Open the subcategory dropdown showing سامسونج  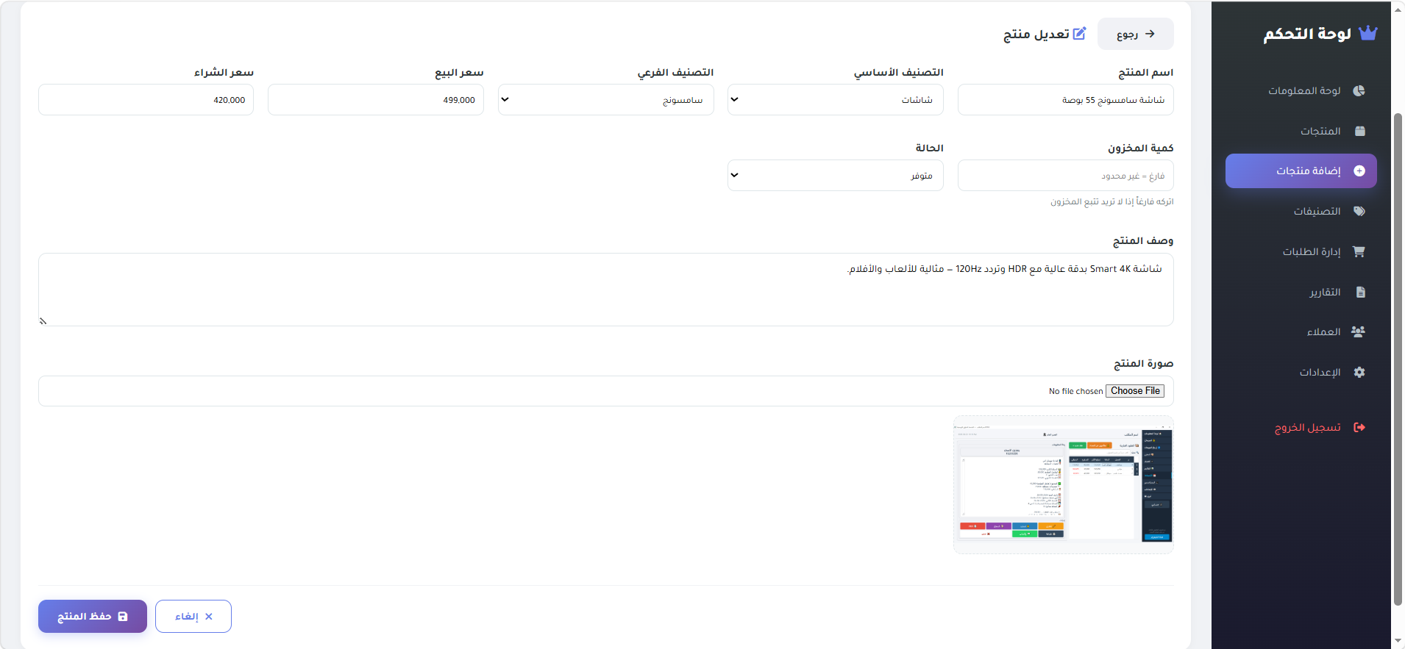[x=605, y=100]
